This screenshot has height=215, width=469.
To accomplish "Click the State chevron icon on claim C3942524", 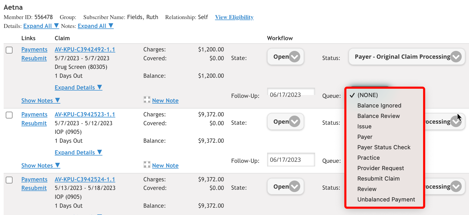I will [x=294, y=187].
